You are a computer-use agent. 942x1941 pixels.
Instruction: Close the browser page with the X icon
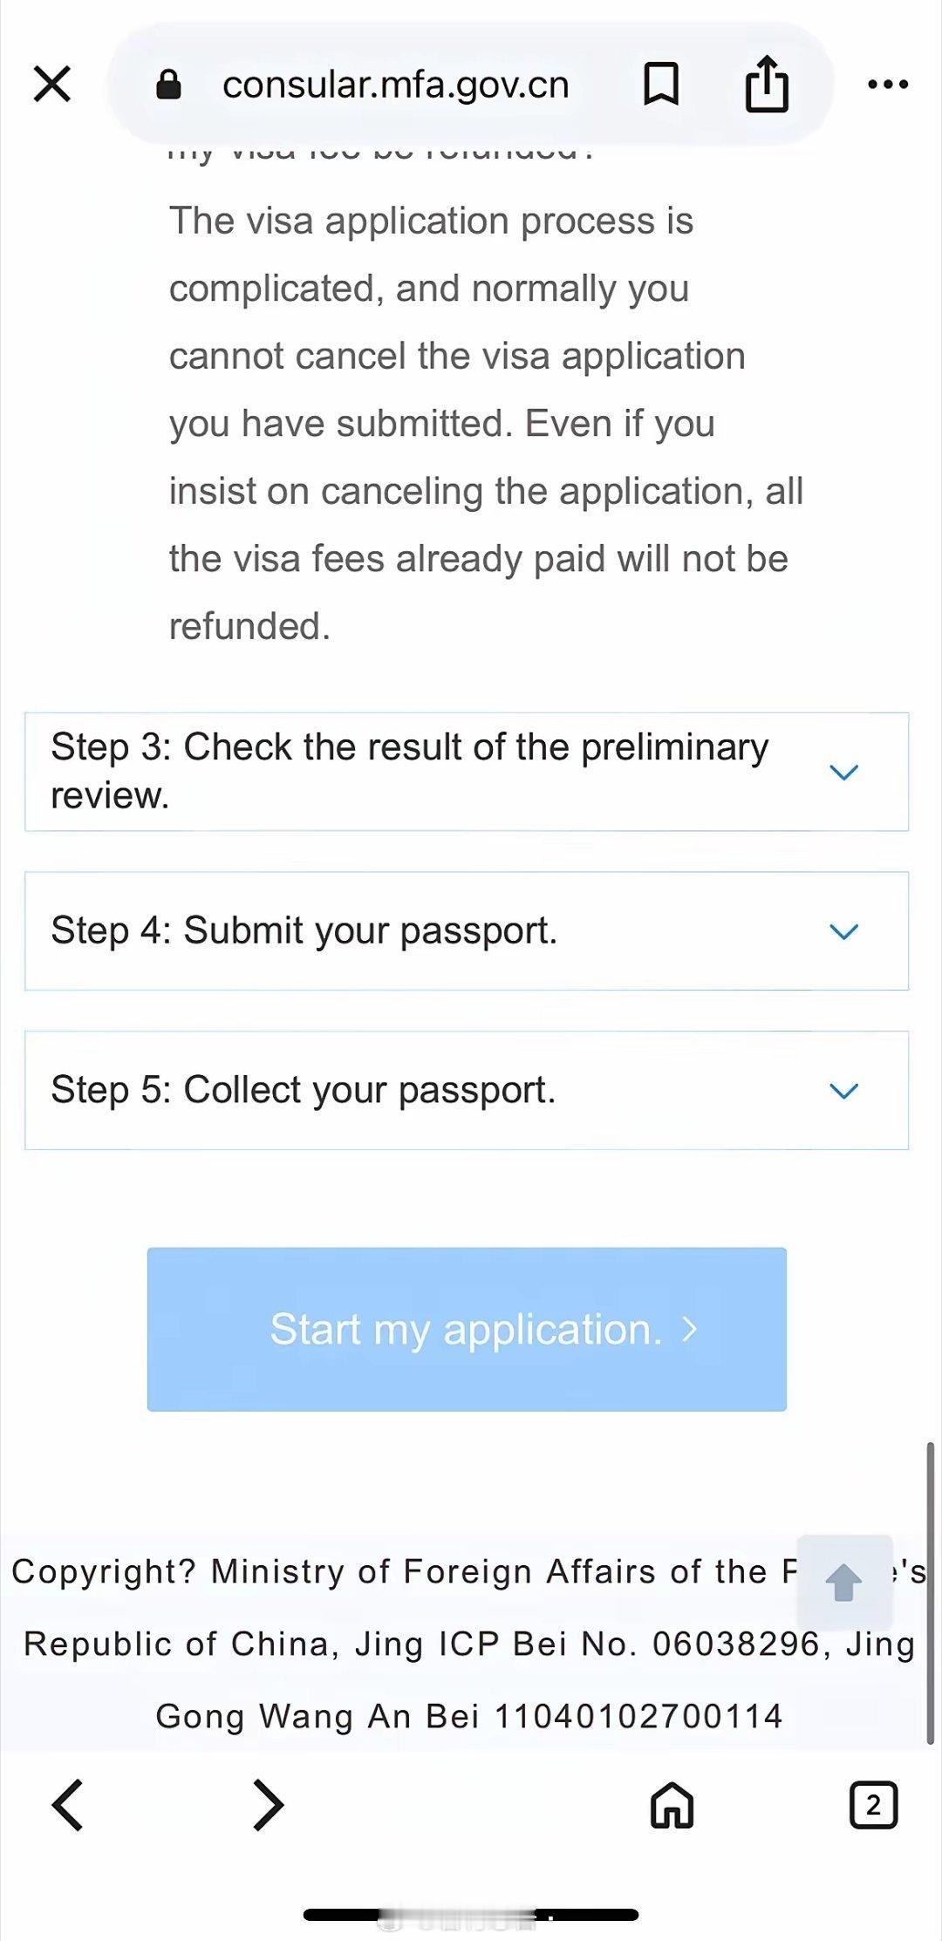pos(52,85)
